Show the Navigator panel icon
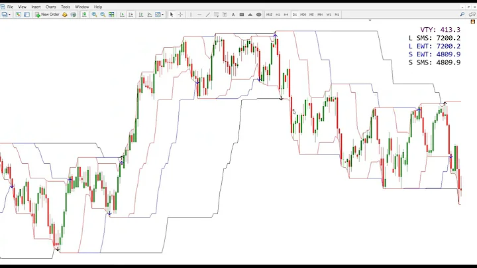Screen dimensions: 477x268 click(26, 15)
